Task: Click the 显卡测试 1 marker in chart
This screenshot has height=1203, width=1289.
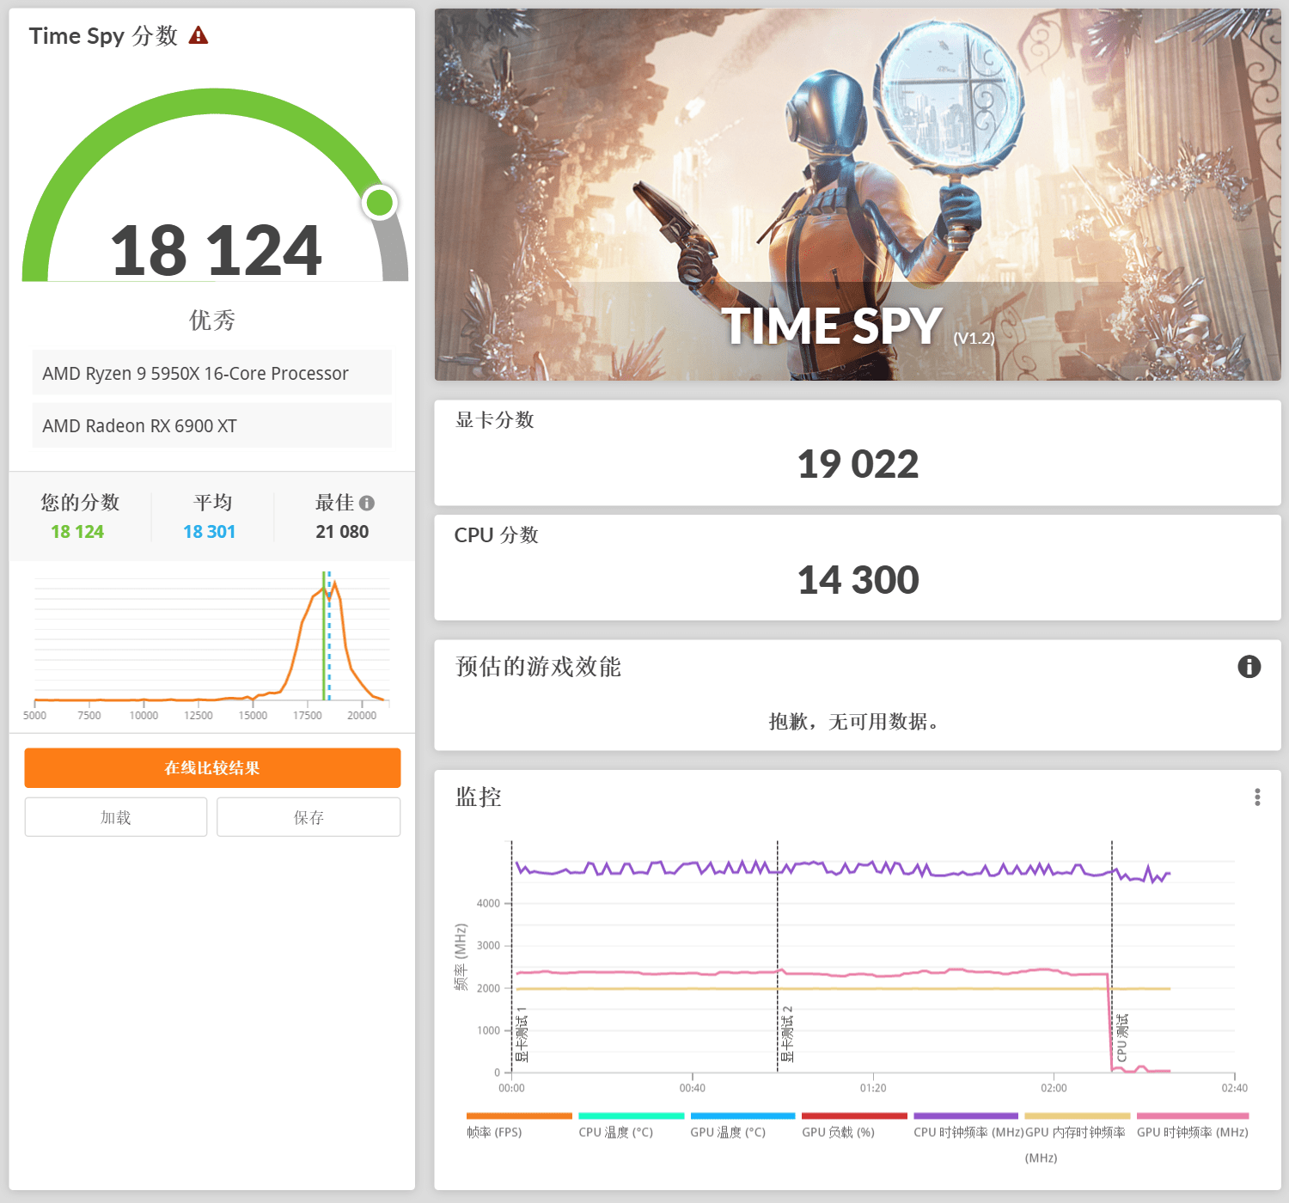Action: tap(521, 1035)
